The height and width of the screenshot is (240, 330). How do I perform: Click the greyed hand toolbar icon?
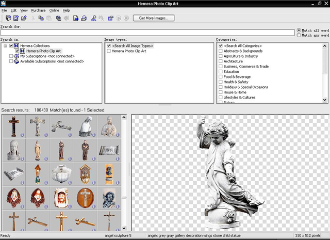(67, 18)
